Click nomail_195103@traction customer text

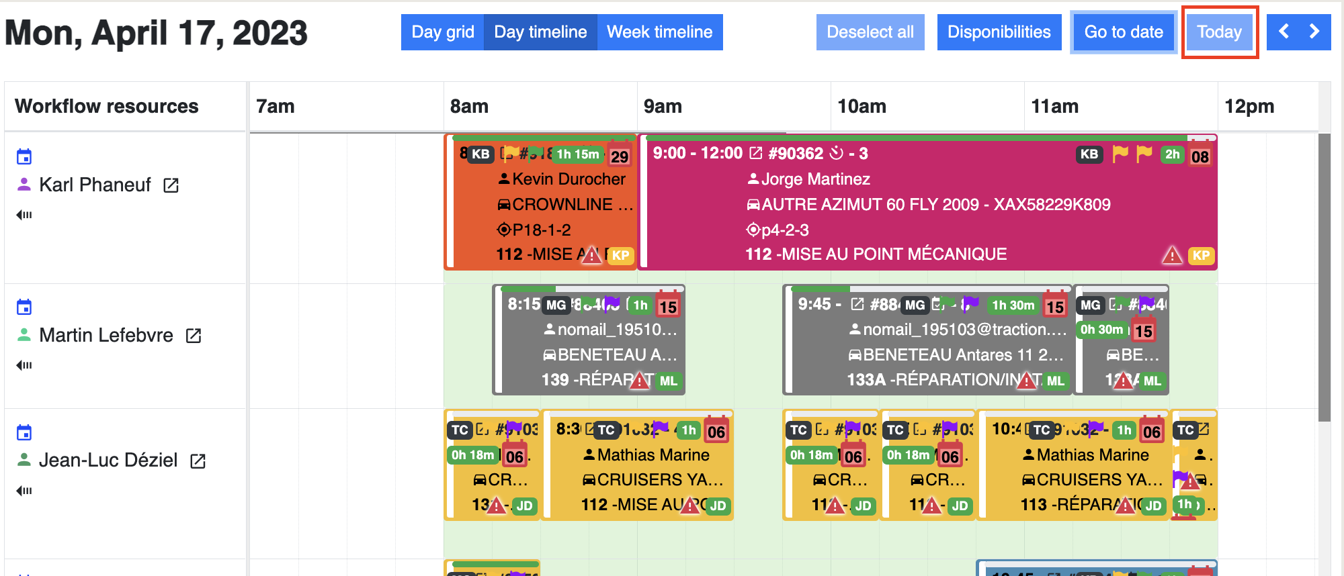pos(965,330)
